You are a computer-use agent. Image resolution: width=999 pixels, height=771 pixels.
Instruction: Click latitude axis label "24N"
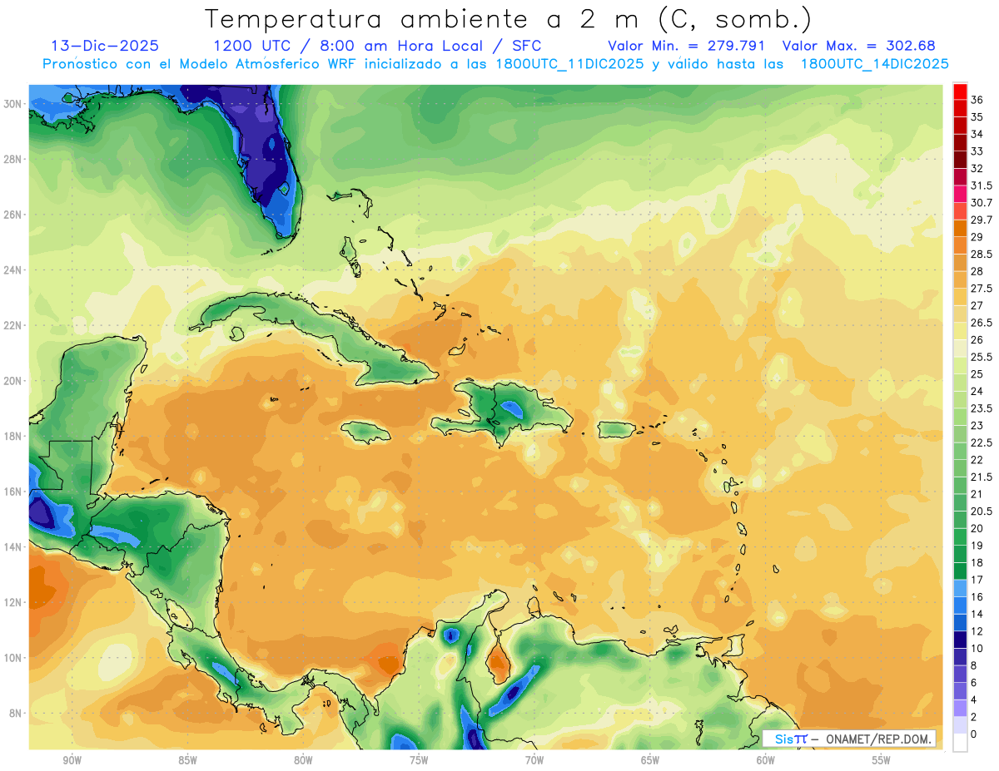(13, 269)
